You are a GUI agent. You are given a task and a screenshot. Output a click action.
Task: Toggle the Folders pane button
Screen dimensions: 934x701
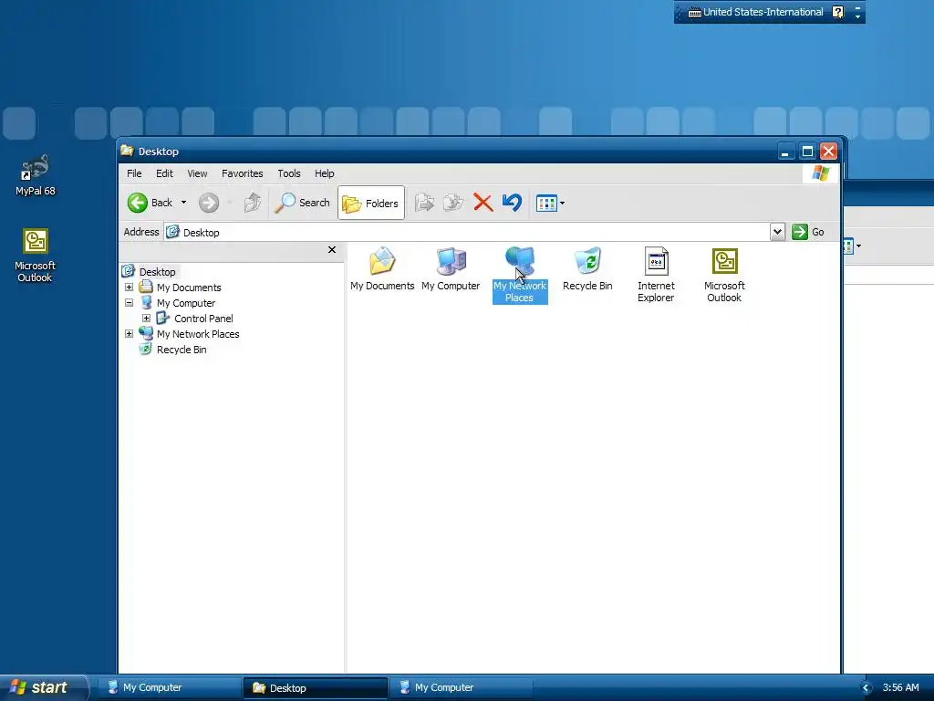click(371, 203)
